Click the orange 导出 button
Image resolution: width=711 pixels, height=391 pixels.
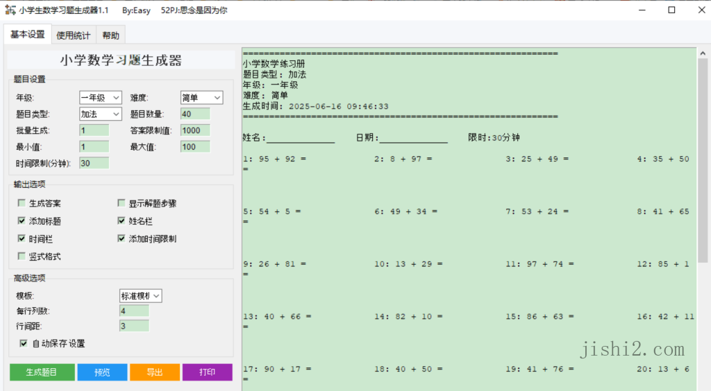click(155, 372)
